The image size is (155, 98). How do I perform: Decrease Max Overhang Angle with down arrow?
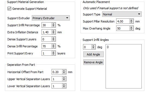click(x=131, y=30)
